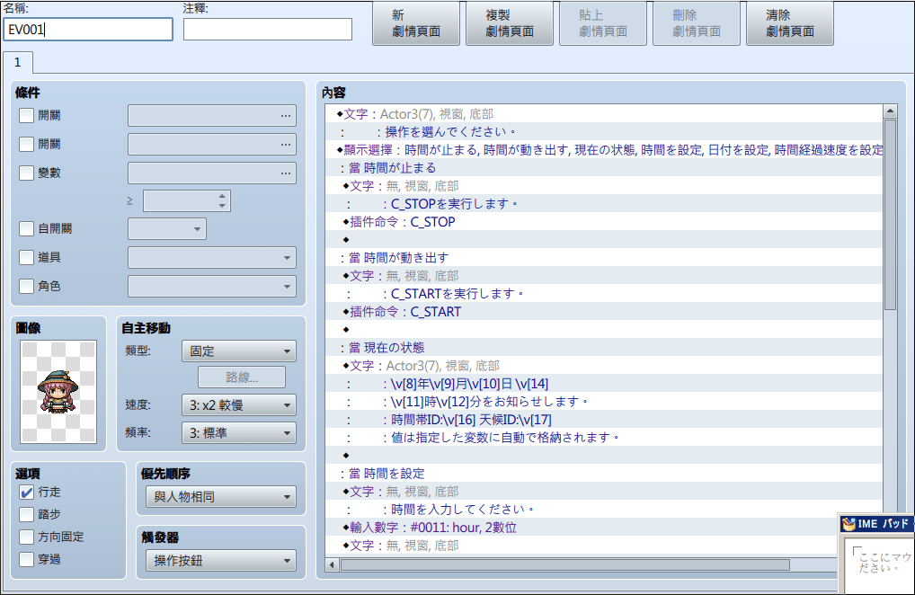Screen dimensions: 915x595
Task: Click the horizontal scrollbar left arrow
Action: [332, 564]
